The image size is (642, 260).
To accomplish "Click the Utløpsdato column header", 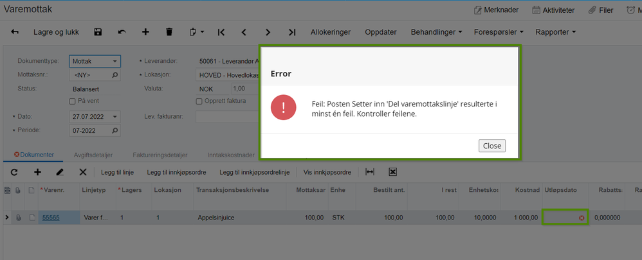I will click(x=566, y=190).
